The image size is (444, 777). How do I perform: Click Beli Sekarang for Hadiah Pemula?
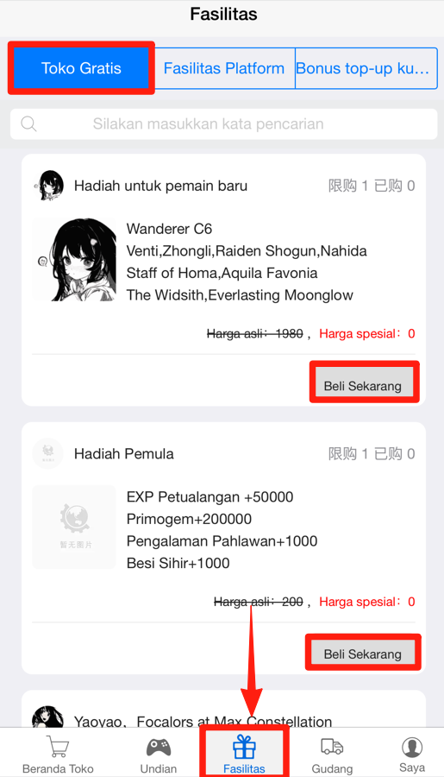[x=363, y=652]
